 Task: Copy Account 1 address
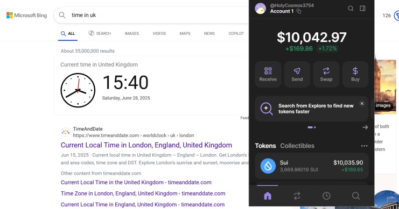[x=299, y=11]
